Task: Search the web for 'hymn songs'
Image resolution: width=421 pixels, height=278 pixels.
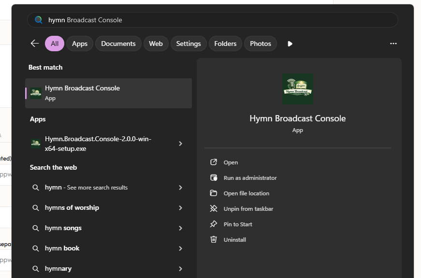Action: pyautogui.click(x=108, y=228)
